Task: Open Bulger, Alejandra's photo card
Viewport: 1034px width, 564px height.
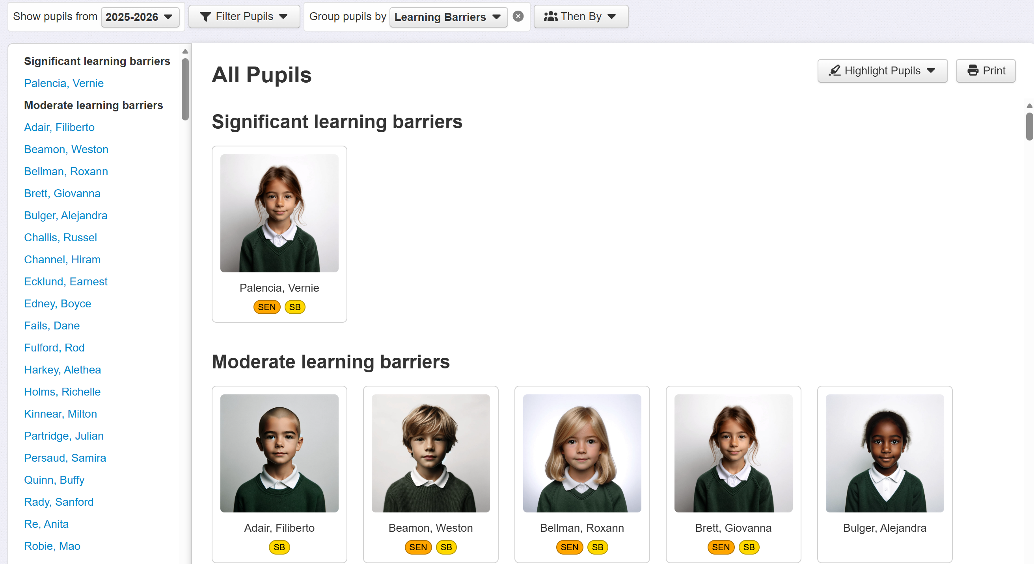Action: pos(884,453)
